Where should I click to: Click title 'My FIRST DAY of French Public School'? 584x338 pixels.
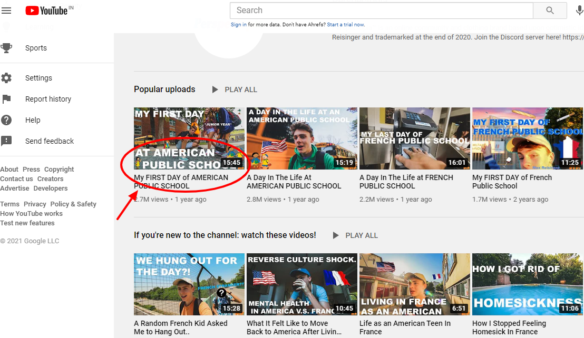click(x=512, y=182)
